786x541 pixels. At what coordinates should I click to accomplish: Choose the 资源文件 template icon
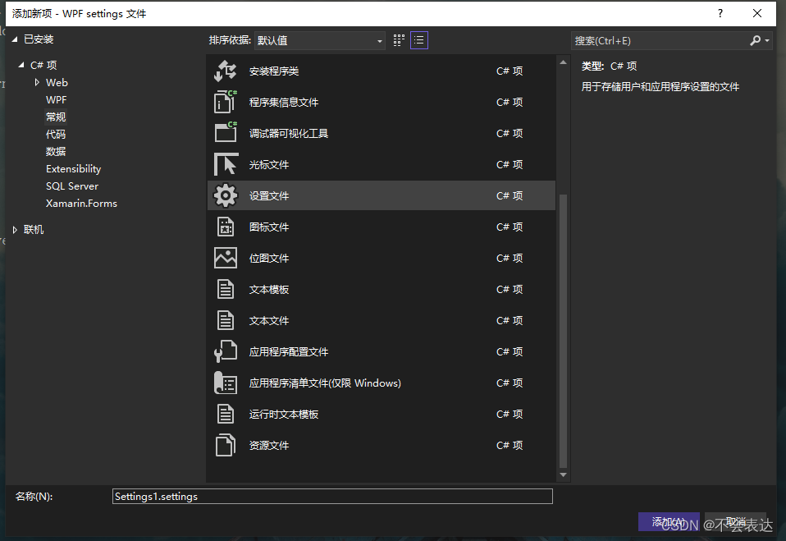(x=226, y=445)
